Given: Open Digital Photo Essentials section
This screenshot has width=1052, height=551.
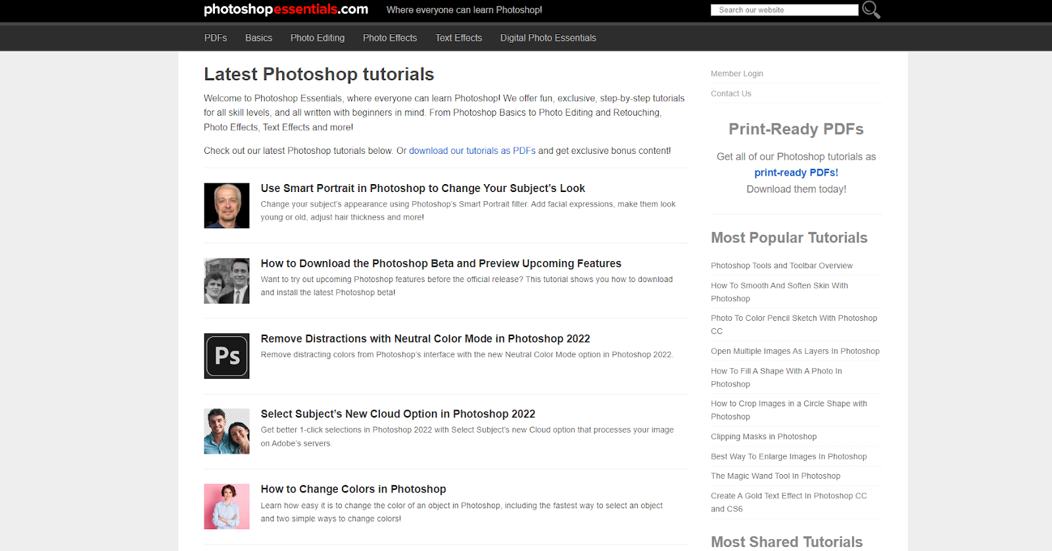Looking at the screenshot, I should [x=548, y=38].
